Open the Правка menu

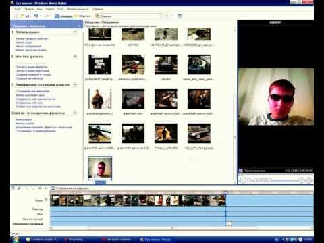tap(29, 9)
